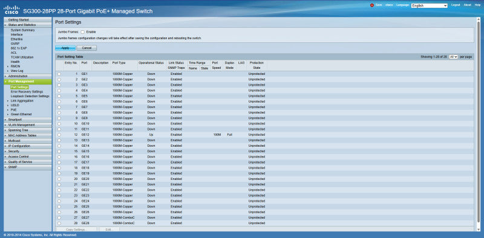Expand the PoE submenu arrow
Screen dimensions: 484x238
[8, 110]
